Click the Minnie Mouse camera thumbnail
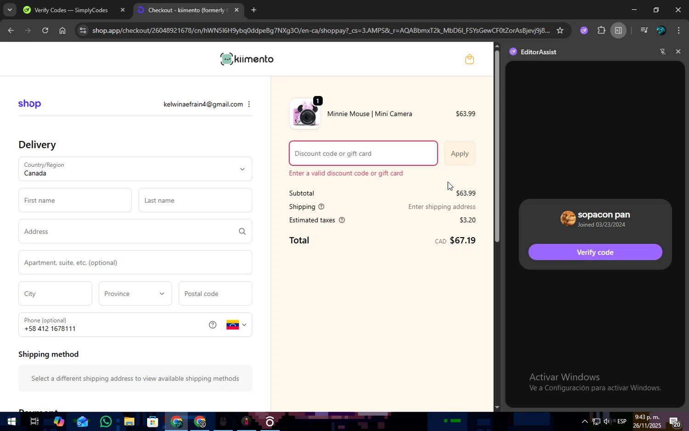 click(305, 114)
